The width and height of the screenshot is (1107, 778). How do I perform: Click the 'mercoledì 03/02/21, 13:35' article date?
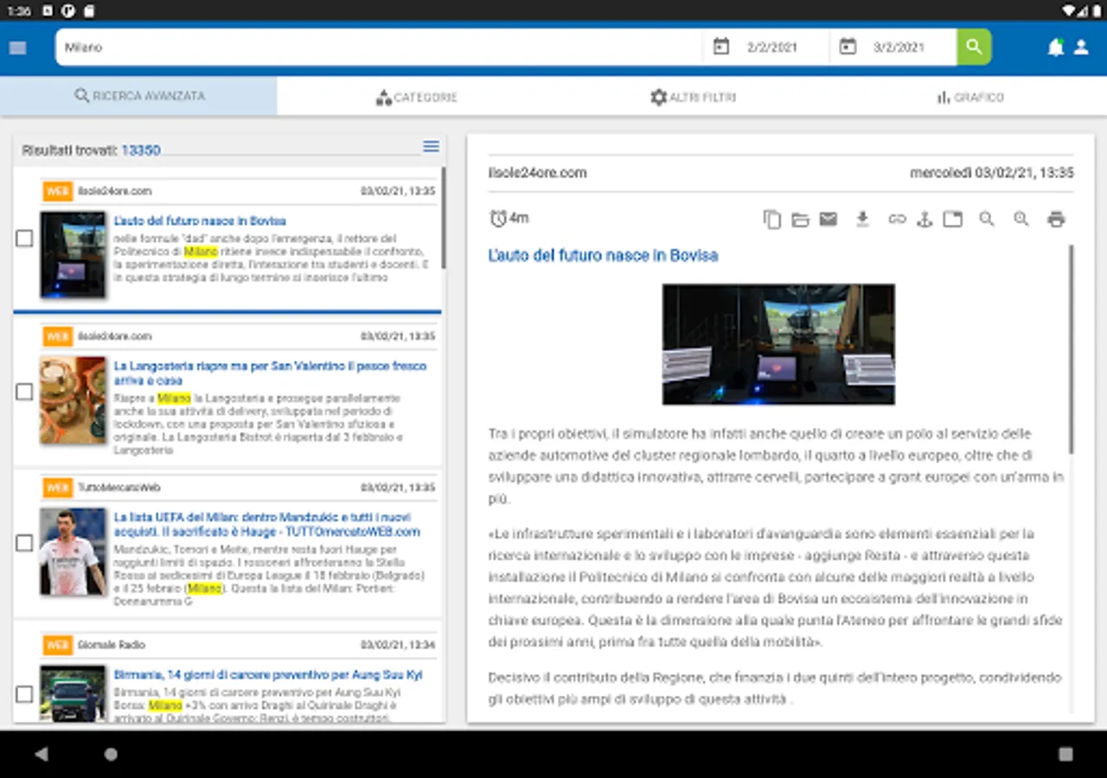click(992, 173)
